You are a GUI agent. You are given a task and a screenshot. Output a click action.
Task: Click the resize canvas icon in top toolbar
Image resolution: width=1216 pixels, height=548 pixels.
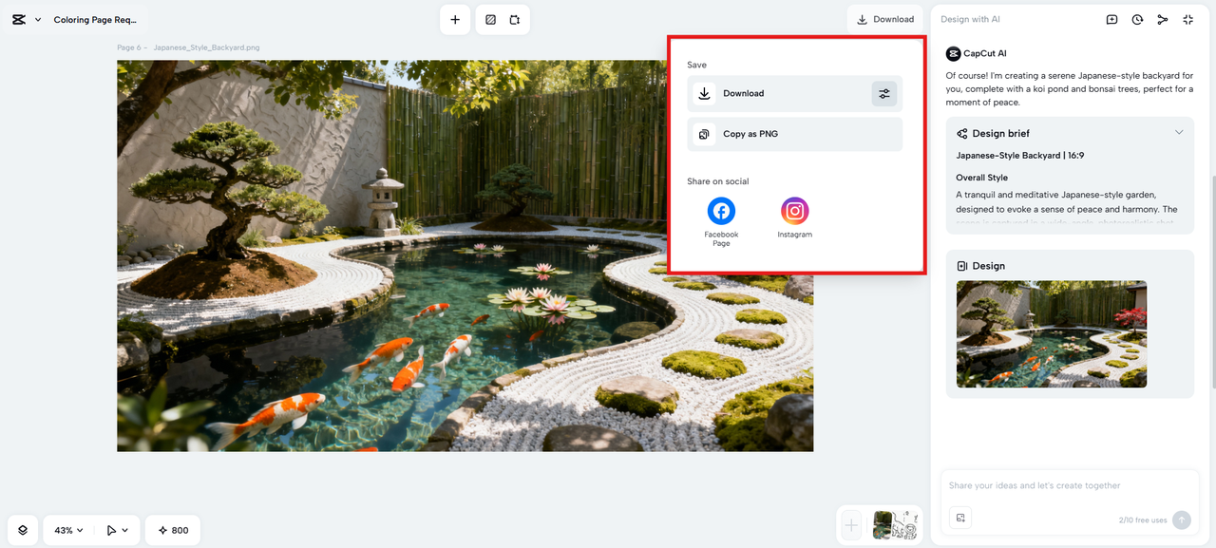(515, 19)
